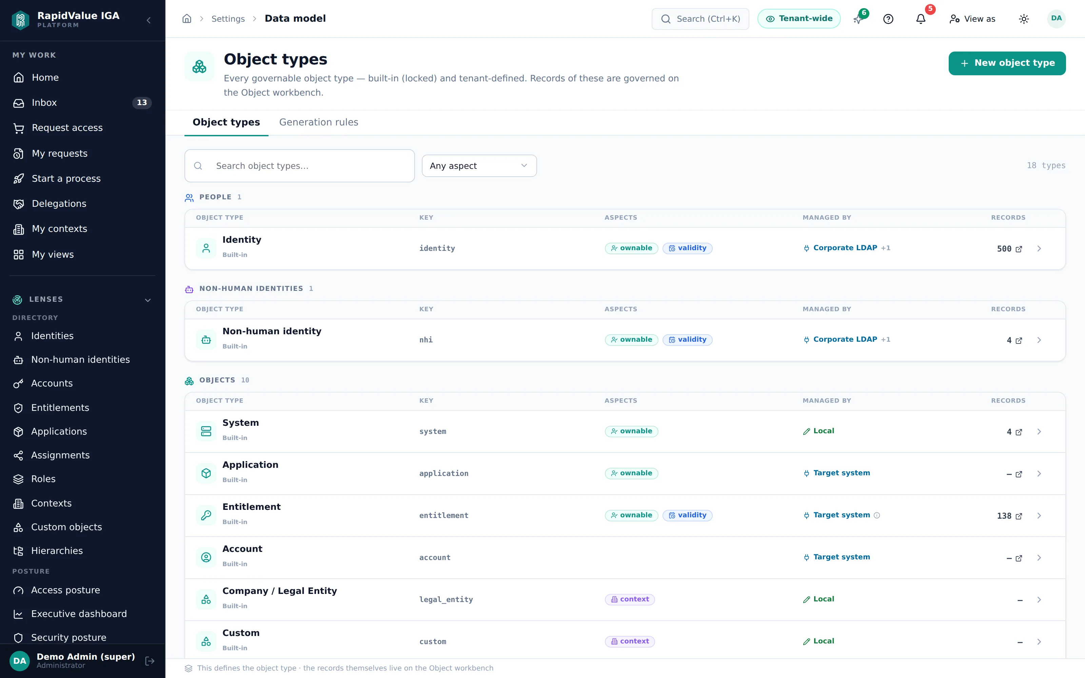
Task: Click the validity aspect badge in Entitlement row
Action: (687, 515)
